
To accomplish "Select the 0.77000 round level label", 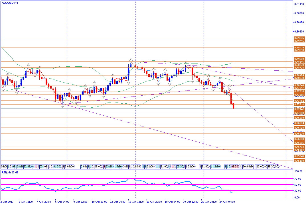I will point(299,113).
